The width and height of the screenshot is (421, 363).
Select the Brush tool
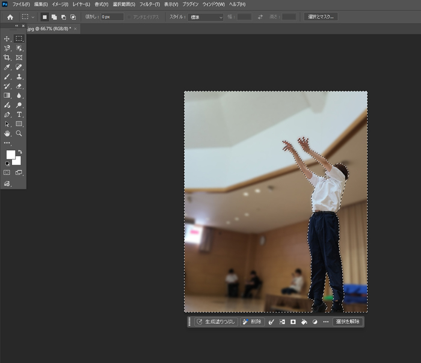(x=7, y=77)
